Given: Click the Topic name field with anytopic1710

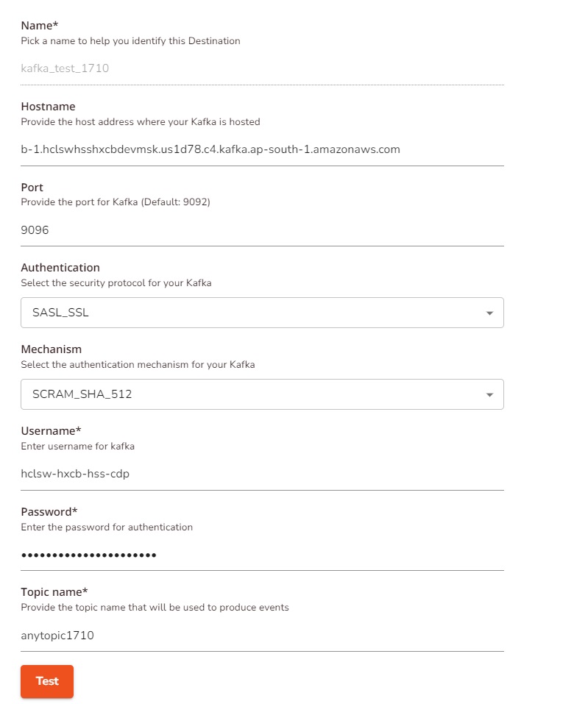Looking at the screenshot, I should (x=261, y=636).
